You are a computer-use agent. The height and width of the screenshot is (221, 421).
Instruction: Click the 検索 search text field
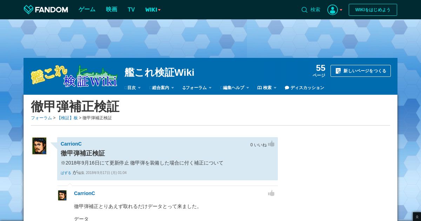click(x=315, y=10)
